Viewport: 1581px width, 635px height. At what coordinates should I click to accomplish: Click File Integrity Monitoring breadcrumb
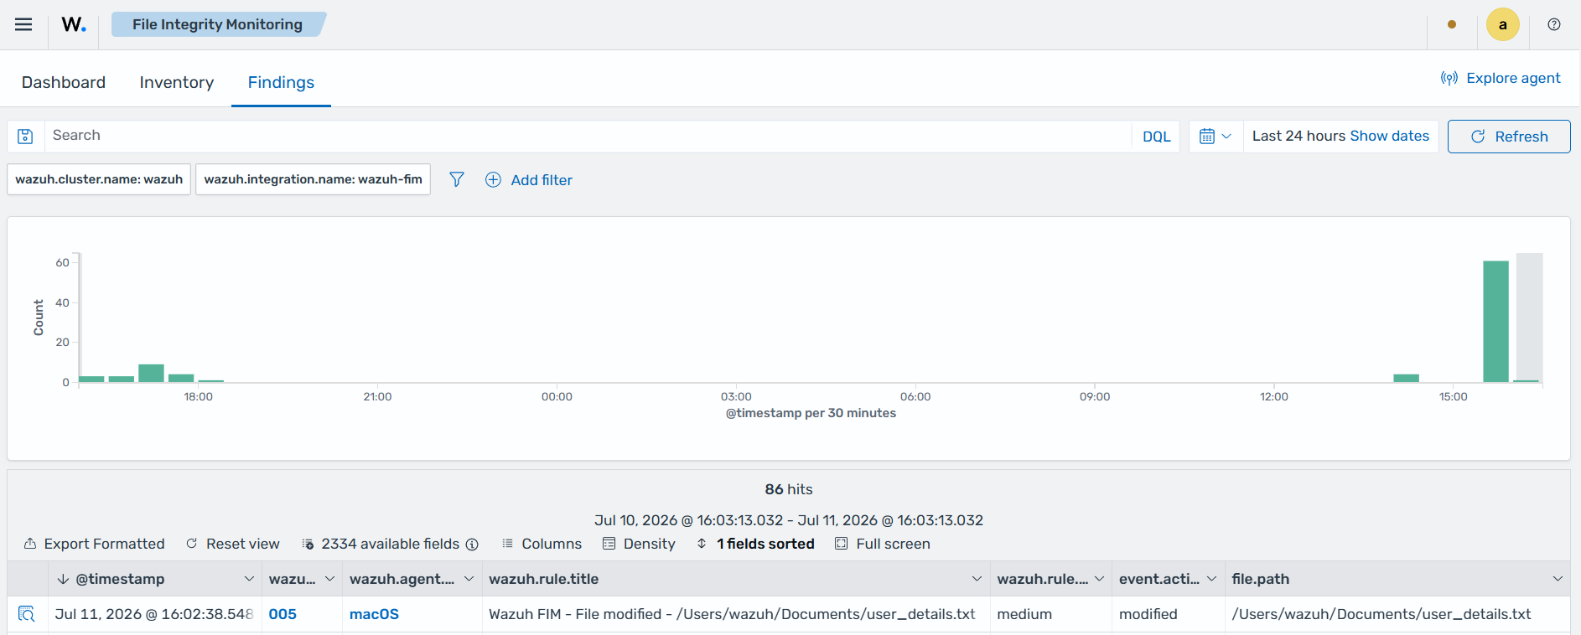217,24
